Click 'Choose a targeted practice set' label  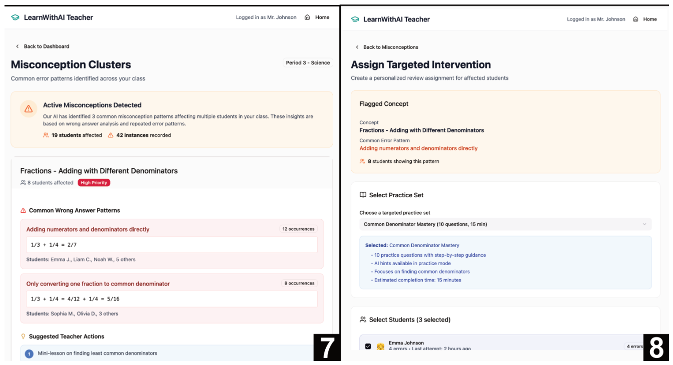(395, 213)
